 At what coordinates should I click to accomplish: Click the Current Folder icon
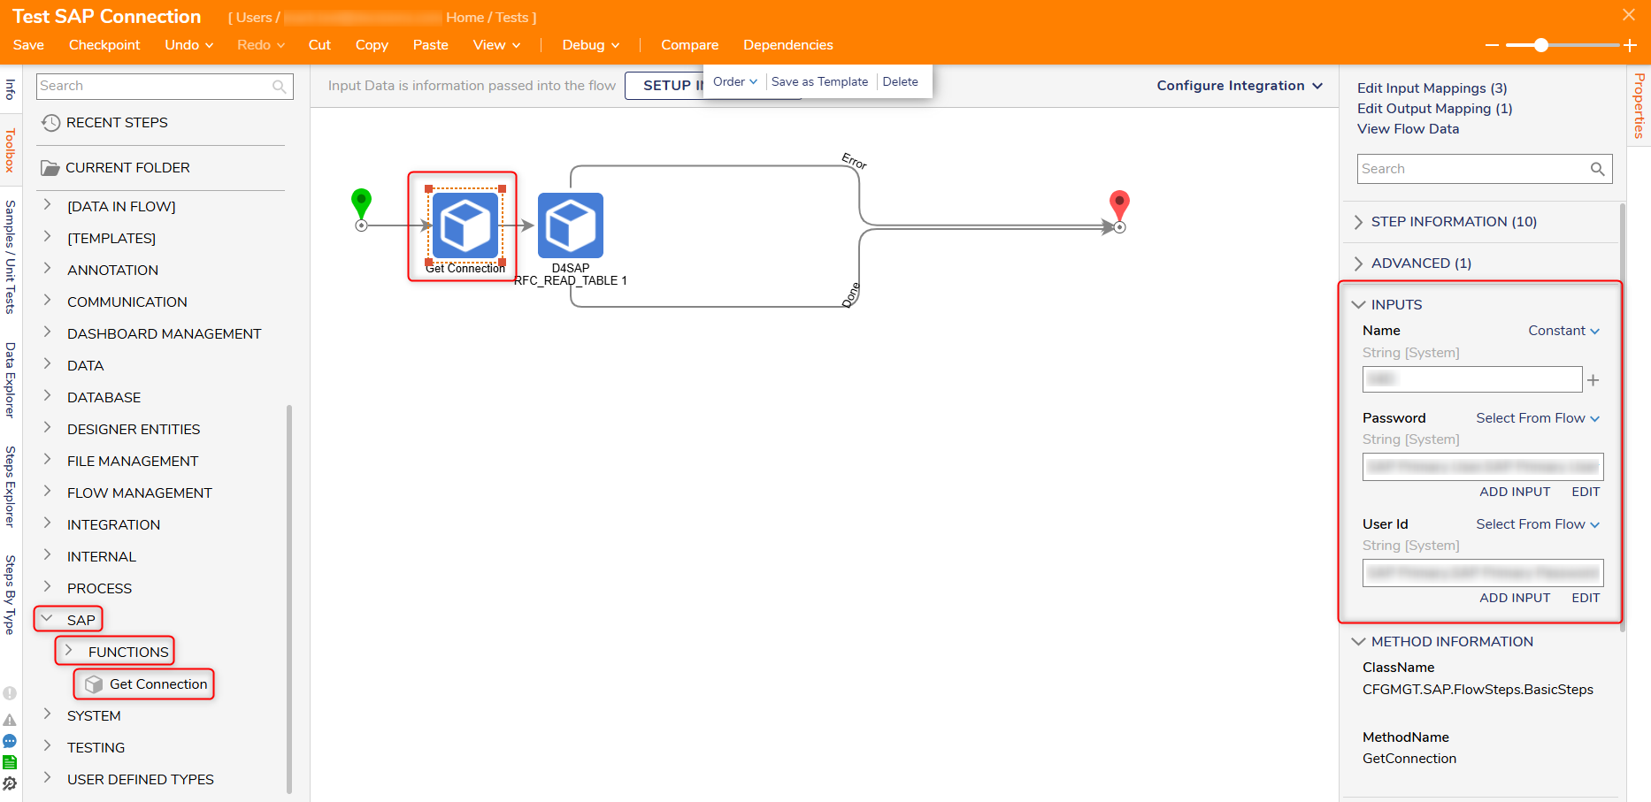[50, 168]
